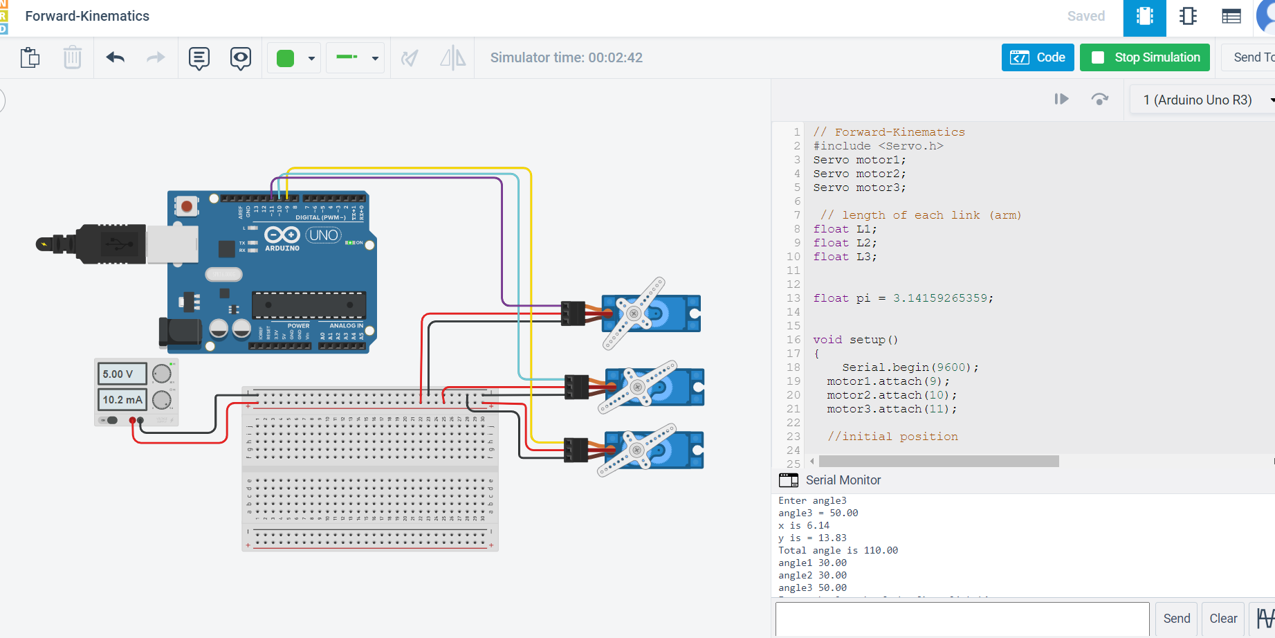The width and height of the screenshot is (1275, 638).
Task: Activate the components editor tab icon
Action: (1144, 16)
